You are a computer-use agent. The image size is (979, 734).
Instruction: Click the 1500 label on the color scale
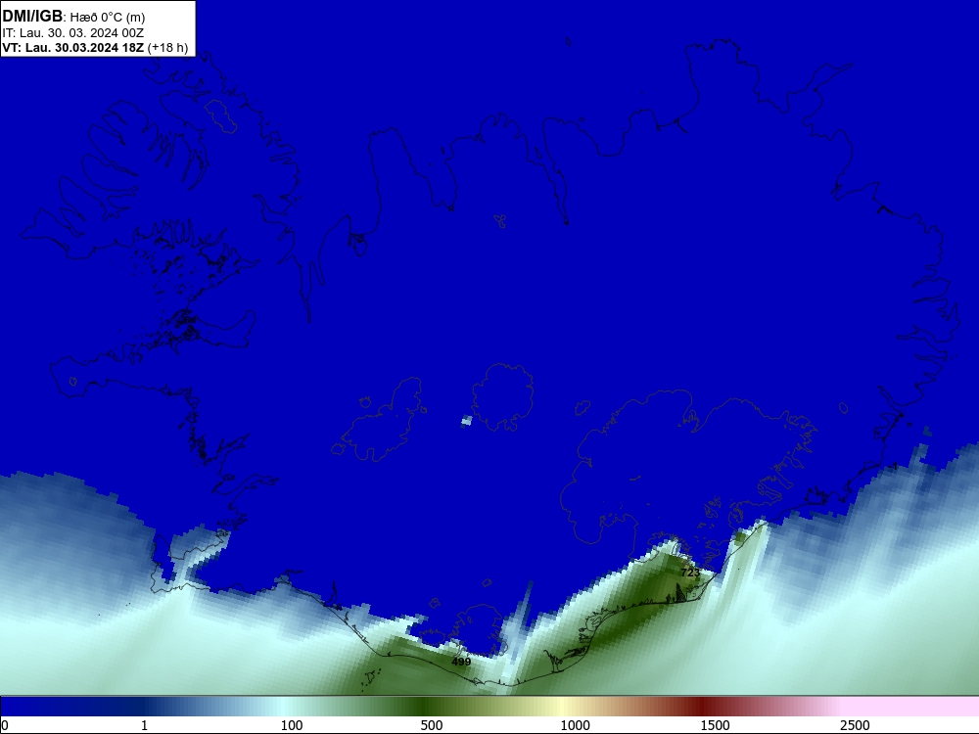(x=715, y=725)
